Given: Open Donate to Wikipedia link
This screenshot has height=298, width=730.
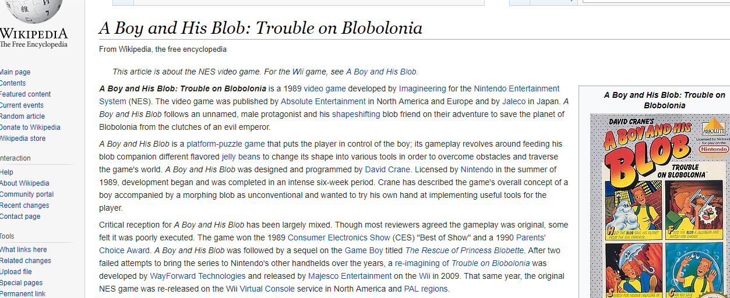Looking at the screenshot, I should (30, 127).
